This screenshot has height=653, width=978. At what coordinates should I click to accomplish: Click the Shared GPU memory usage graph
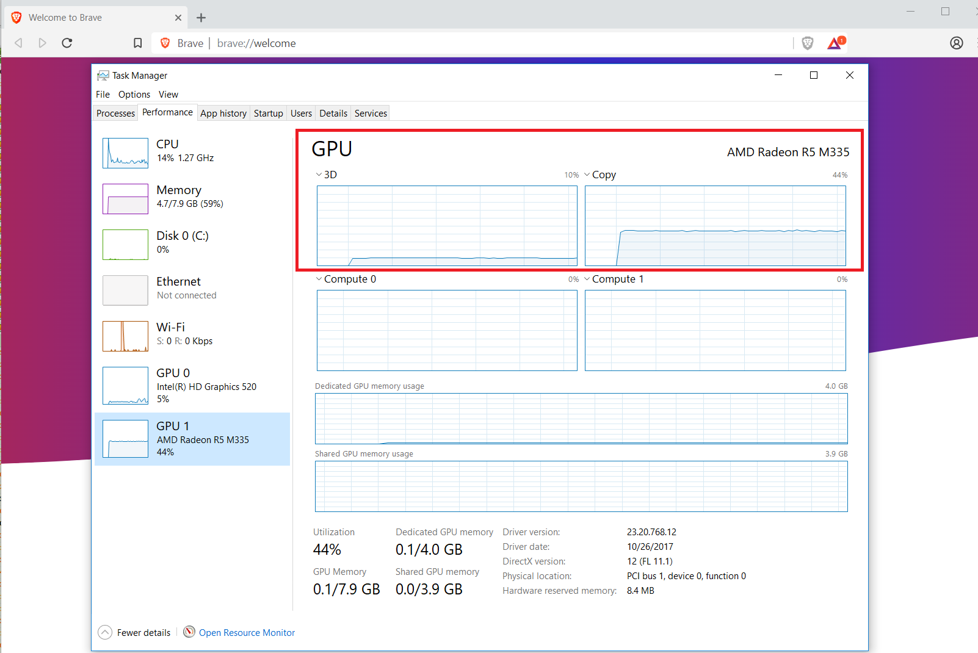[x=581, y=486]
